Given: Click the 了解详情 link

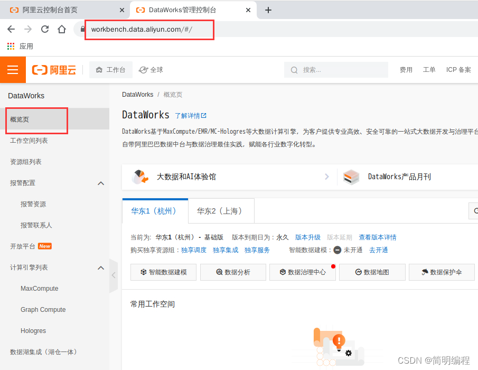Looking at the screenshot, I should pyautogui.click(x=191, y=116).
